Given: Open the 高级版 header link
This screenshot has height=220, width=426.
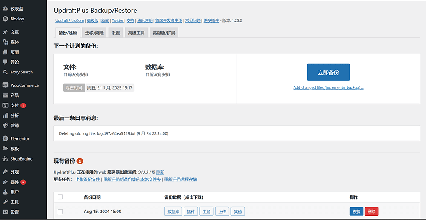Looking at the screenshot, I should 92,20.
